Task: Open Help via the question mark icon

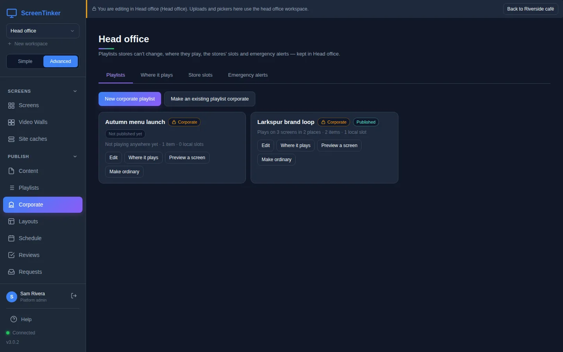Action: 14,320
